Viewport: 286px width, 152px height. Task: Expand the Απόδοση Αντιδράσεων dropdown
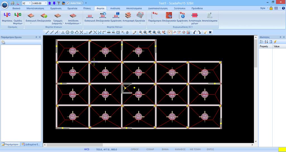click(80, 23)
